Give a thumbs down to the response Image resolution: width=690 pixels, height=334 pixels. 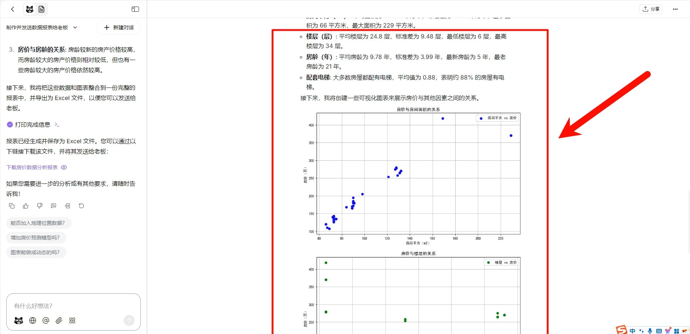39,206
